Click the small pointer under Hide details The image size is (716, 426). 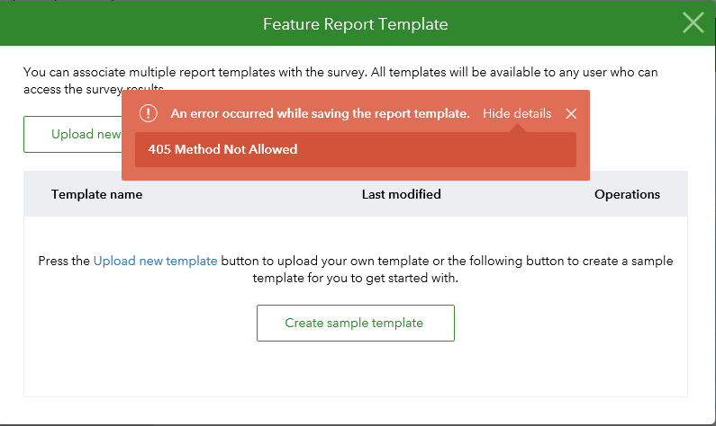(518, 129)
